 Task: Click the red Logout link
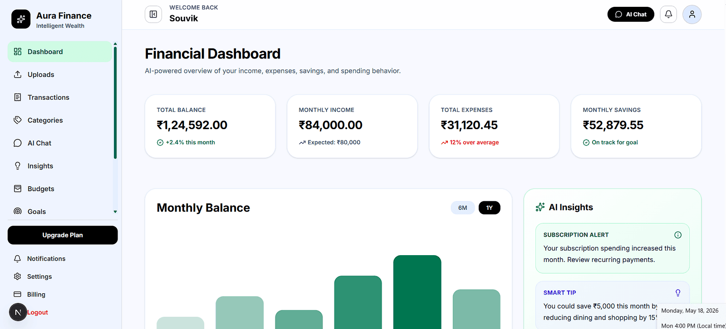[38, 312]
